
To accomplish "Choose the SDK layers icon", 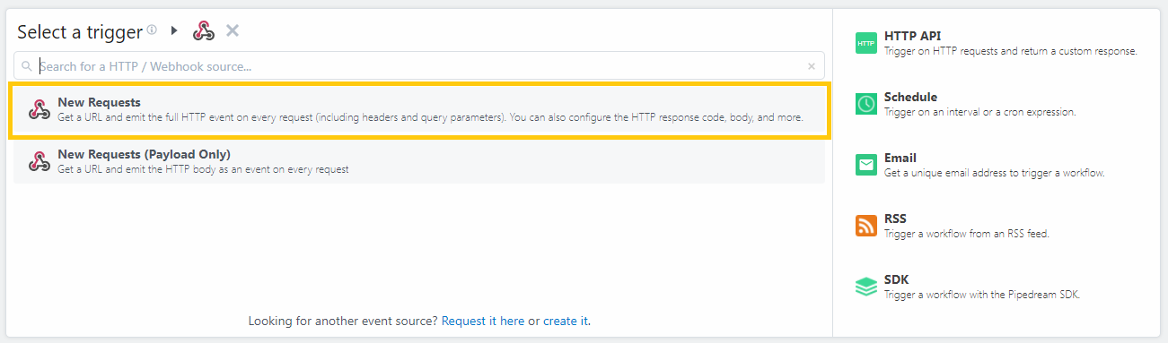I will point(866,287).
